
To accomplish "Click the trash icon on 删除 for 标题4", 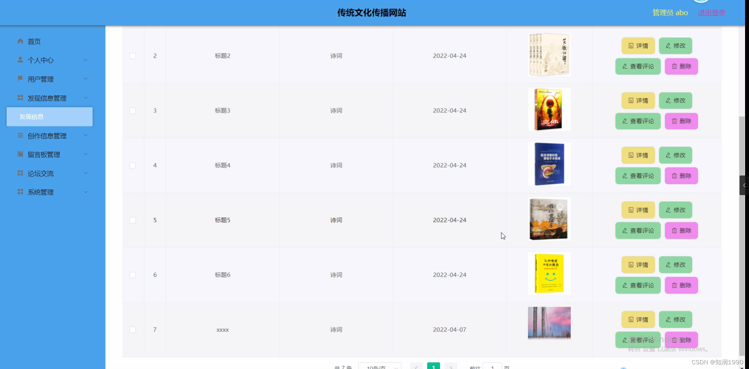I will (674, 176).
